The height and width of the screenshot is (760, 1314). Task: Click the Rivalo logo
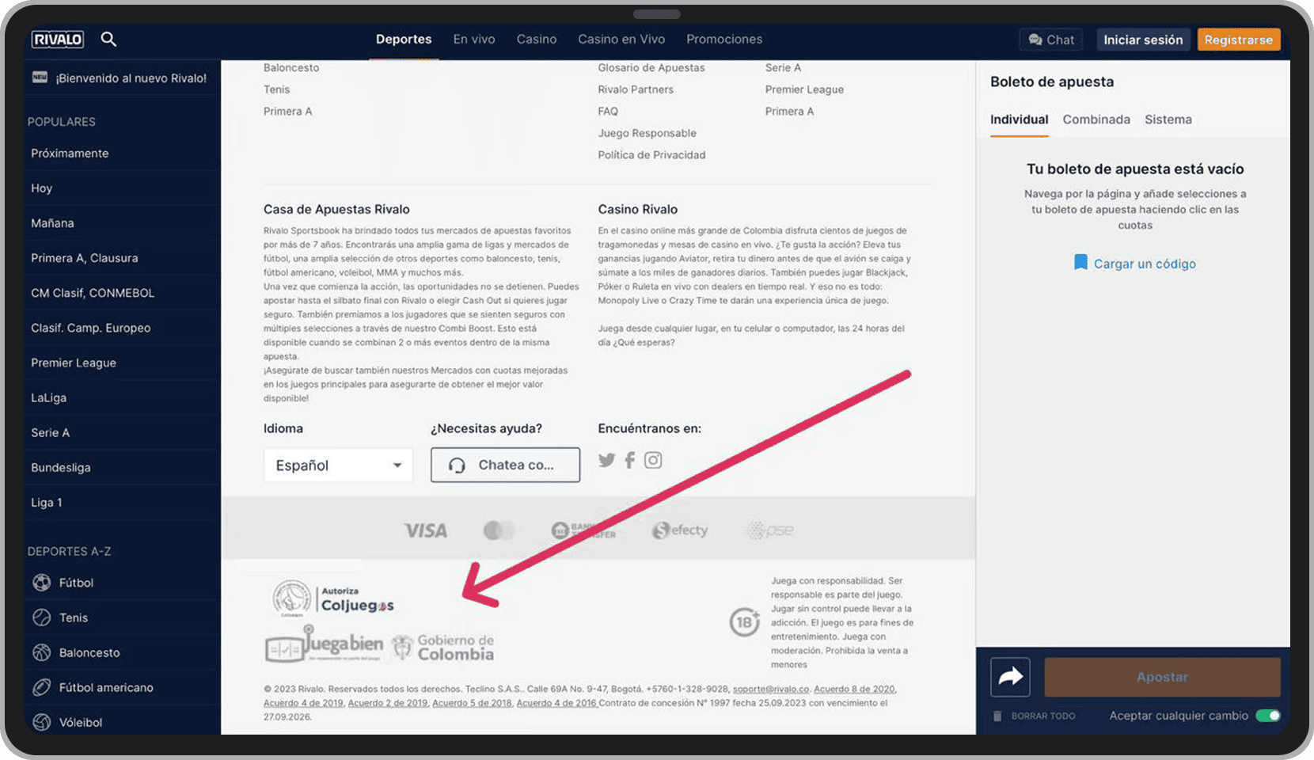tap(57, 39)
